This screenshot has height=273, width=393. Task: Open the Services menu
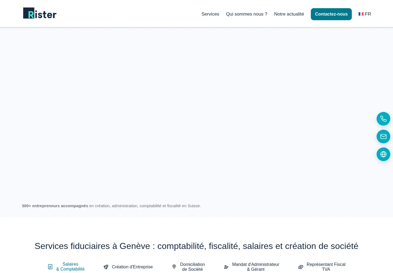(210, 14)
